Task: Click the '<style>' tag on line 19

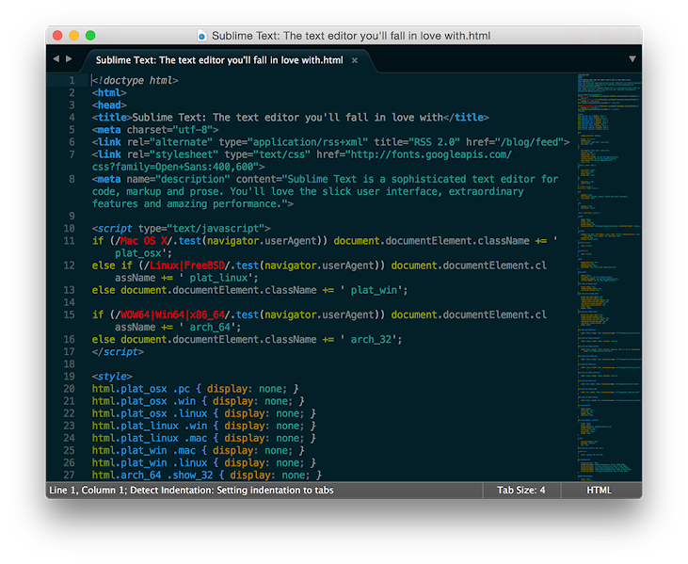Action: click(x=112, y=376)
